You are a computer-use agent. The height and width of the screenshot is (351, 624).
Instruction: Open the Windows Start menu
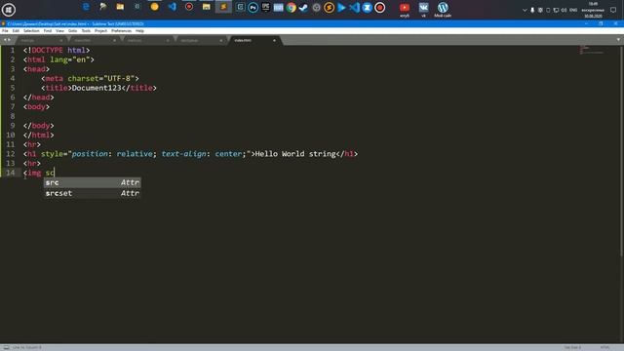(x=9, y=10)
